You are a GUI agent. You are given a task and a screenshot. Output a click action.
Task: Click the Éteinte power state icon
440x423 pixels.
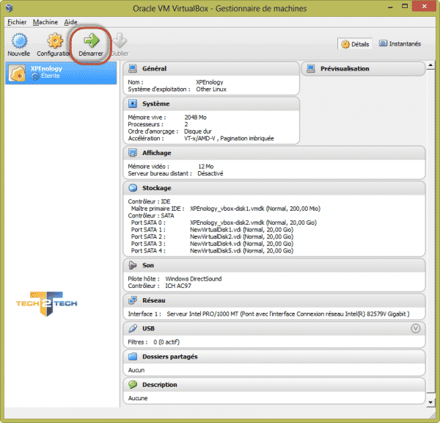click(x=35, y=76)
